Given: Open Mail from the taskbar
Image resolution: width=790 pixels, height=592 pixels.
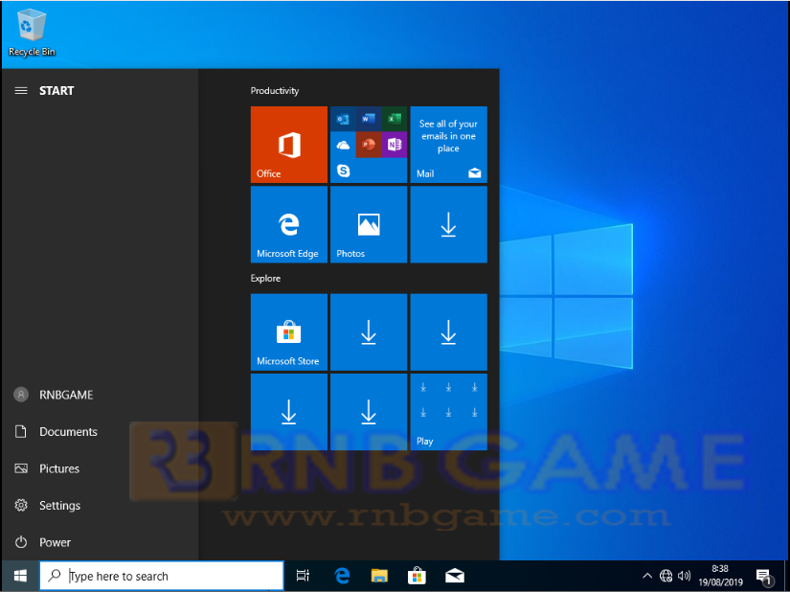Looking at the screenshot, I should 455,576.
